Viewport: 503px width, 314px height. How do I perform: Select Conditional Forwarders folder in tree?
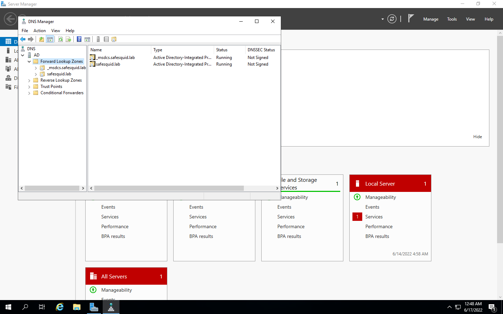(62, 93)
